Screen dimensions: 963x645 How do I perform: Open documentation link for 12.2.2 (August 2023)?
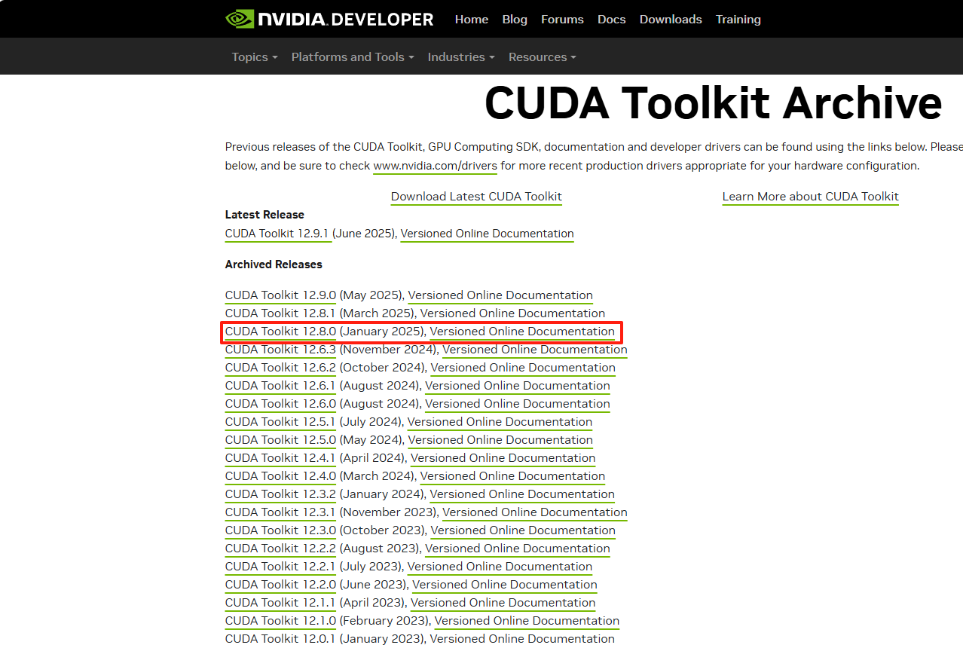tap(518, 549)
